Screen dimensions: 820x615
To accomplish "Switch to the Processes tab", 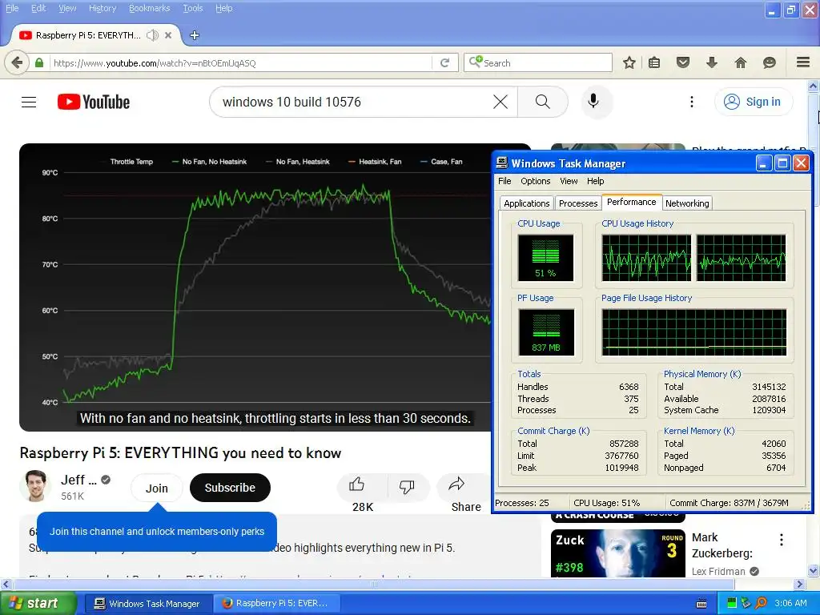I will pyautogui.click(x=578, y=203).
